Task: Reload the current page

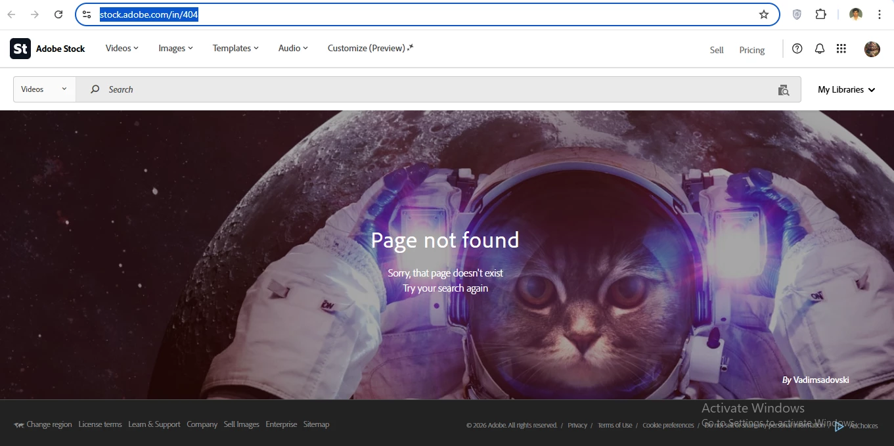Action: coord(58,14)
